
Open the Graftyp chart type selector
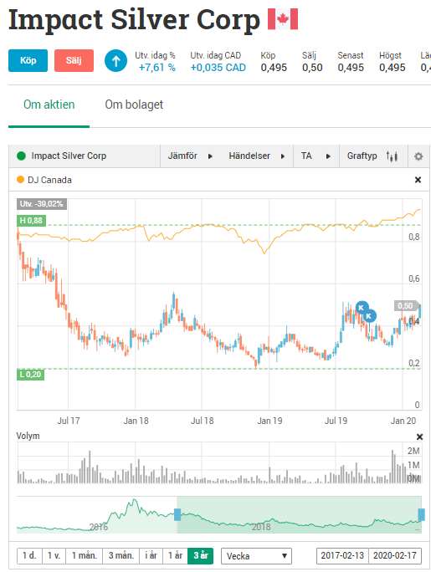coord(373,156)
